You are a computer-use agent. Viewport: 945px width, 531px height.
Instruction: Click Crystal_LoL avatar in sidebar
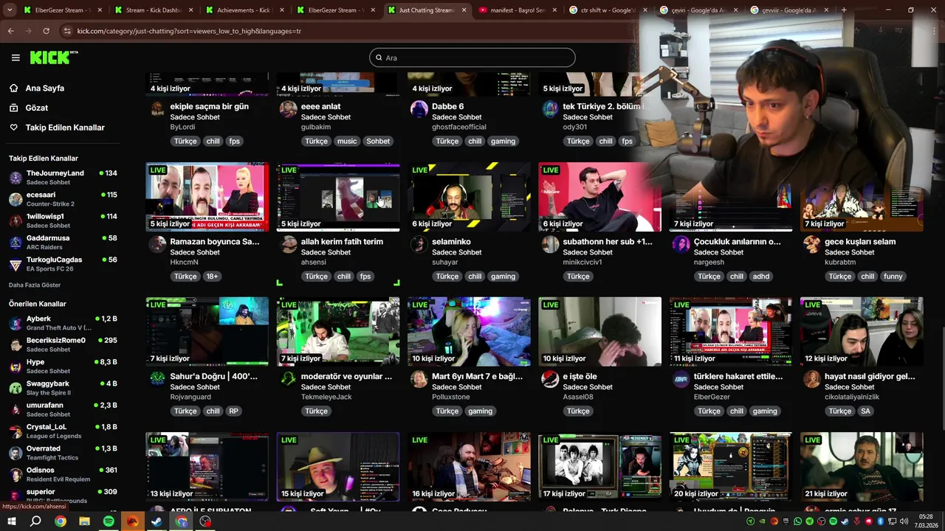(16, 431)
